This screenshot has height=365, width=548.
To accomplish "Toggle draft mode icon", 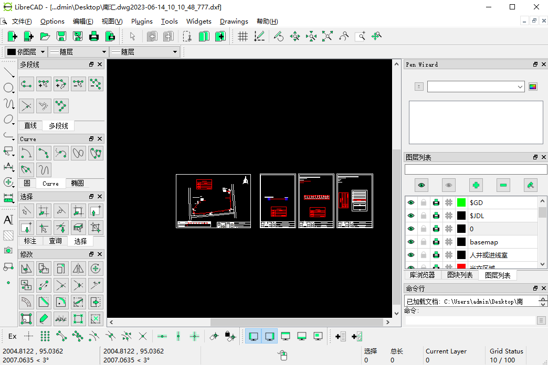I will click(x=259, y=36).
